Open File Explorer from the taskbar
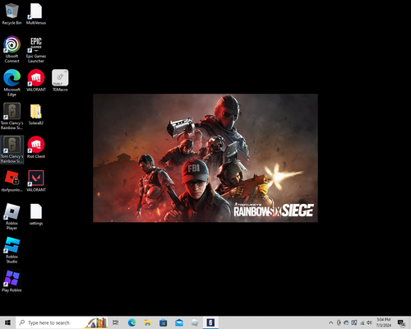Screen dimensions: 411x329 [x=147, y=322]
